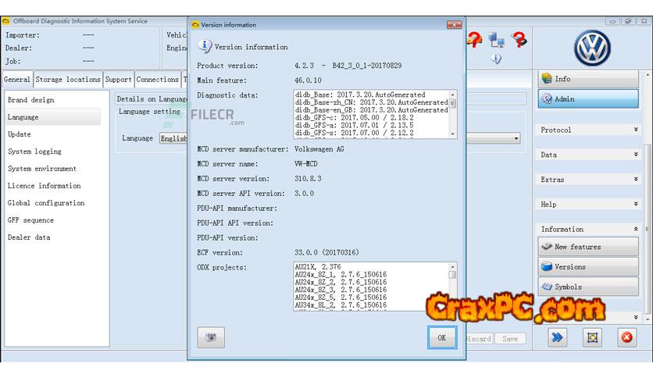Click the network connection status icon
Screen dimensions: 653x378
pyautogui.click(x=497, y=41)
